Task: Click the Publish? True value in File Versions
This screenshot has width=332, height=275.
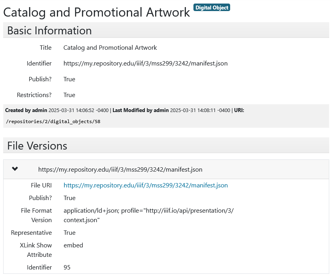Action: coord(69,198)
